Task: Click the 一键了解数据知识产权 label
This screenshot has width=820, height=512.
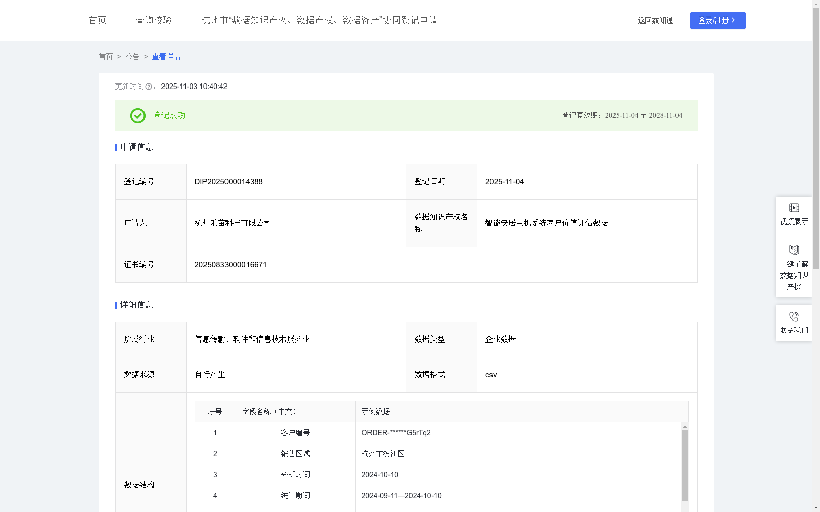Action: 794,275
